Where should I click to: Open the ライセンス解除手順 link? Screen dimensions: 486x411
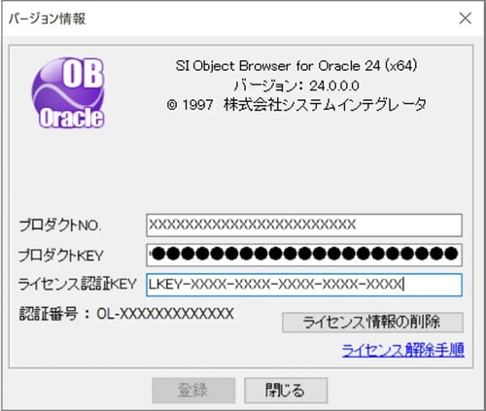pos(403,350)
